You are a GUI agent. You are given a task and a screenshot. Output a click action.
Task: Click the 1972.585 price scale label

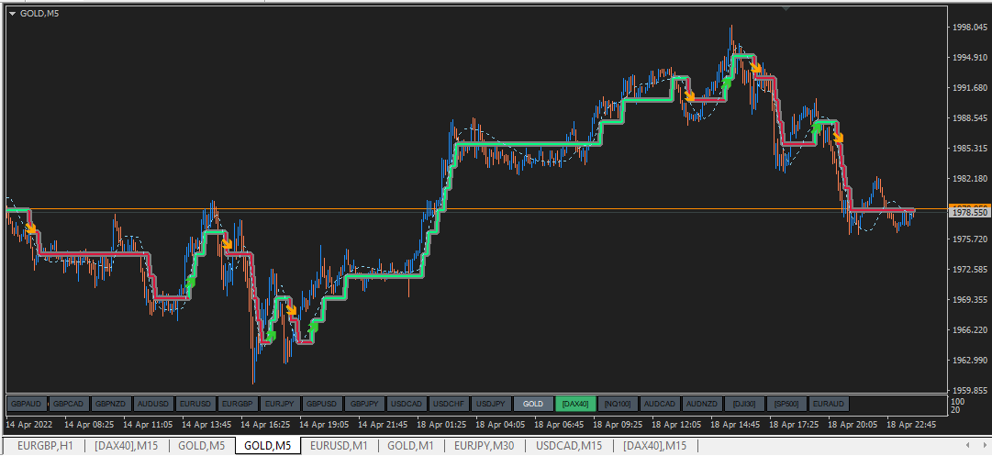(968, 270)
